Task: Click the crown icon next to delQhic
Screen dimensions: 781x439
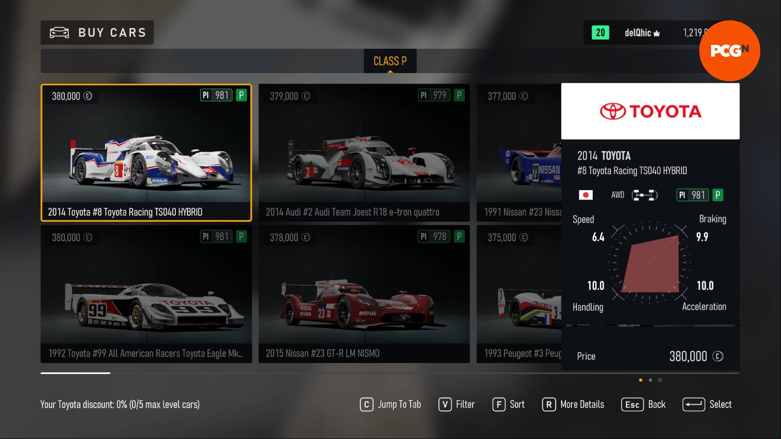Action: [657, 33]
